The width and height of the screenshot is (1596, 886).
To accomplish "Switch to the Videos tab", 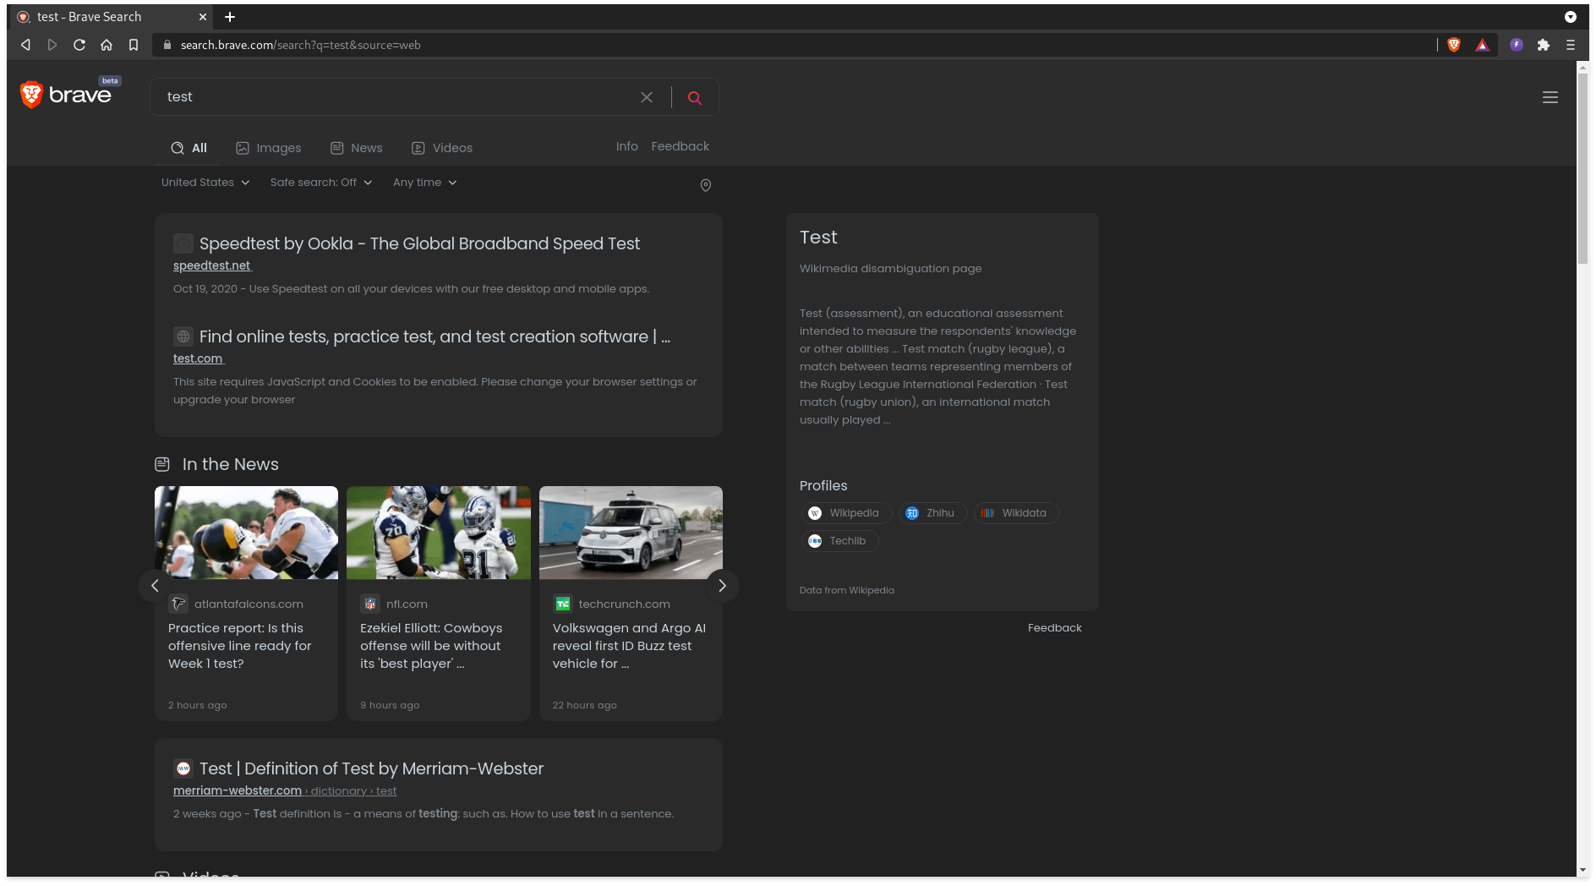I will tap(442, 148).
